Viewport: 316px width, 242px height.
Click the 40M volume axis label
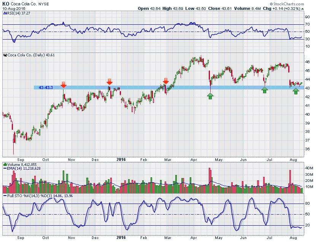pyautogui.click(x=309, y=168)
